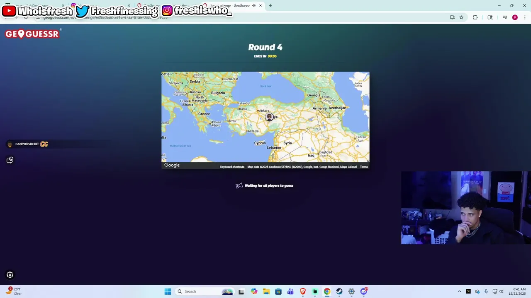Launch Copilot from the taskbar
Image resolution: width=531 pixels, height=298 pixels.
coord(254,291)
